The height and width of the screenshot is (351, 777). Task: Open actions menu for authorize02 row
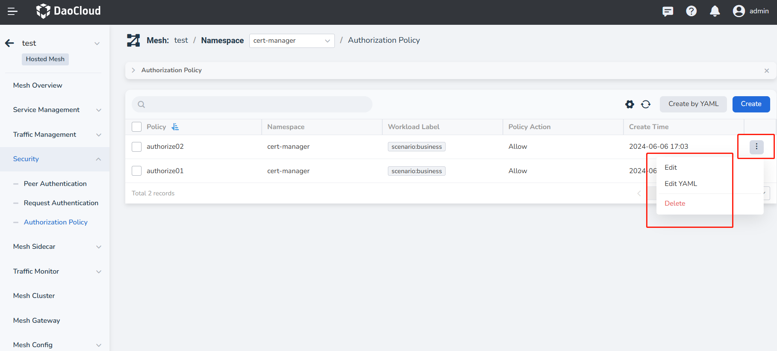tap(756, 147)
